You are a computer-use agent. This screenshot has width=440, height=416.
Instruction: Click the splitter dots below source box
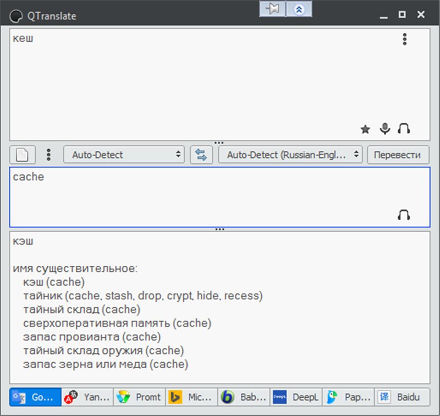point(219,143)
